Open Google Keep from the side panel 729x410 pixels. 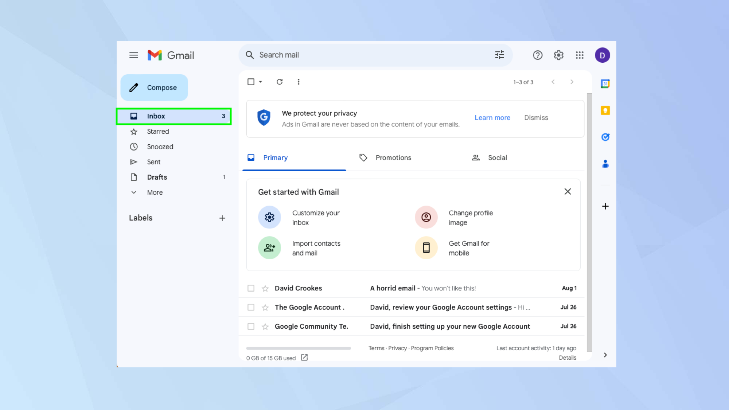[x=605, y=110]
